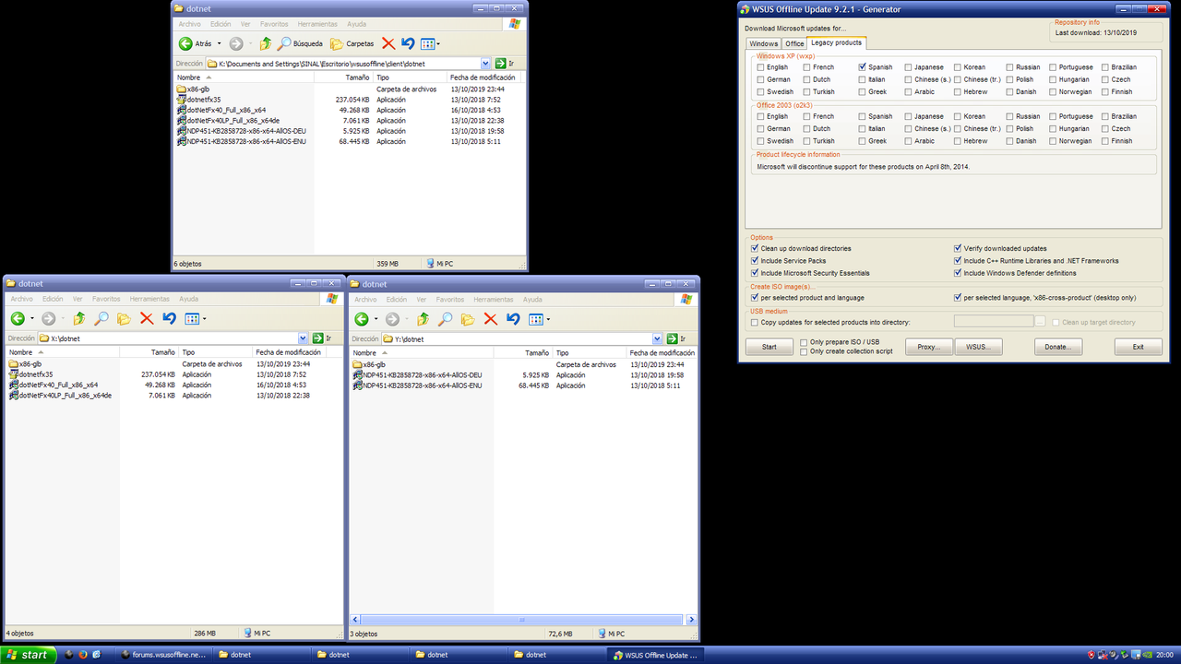Open back history arrow in Y:\dotnet window
The width and height of the screenshot is (1181, 664).
click(x=376, y=319)
